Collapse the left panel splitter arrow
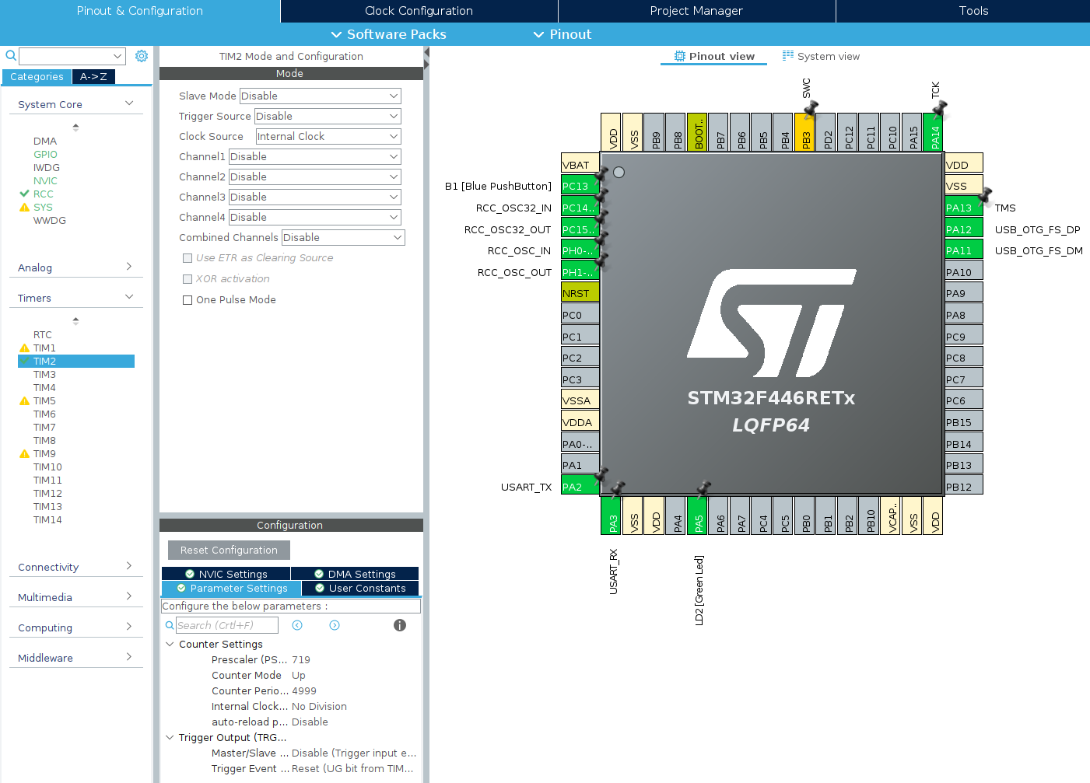Viewport: 1090px width, 783px height. pos(426,54)
